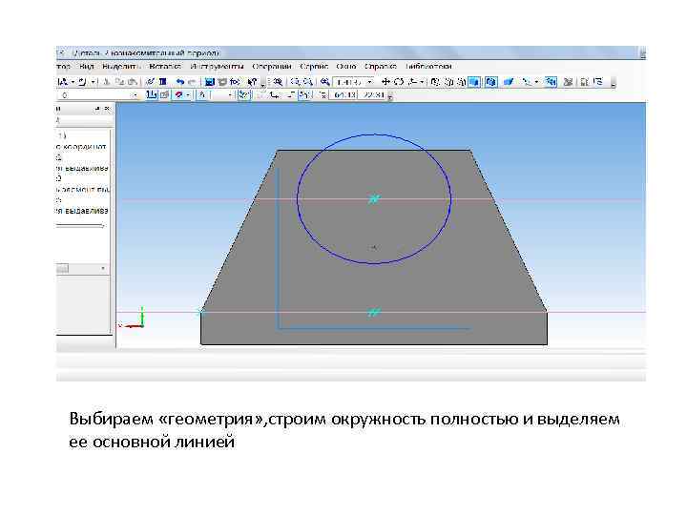The image size is (687, 515).
Task: Click the rebuild model icon
Action: pos(569,82)
